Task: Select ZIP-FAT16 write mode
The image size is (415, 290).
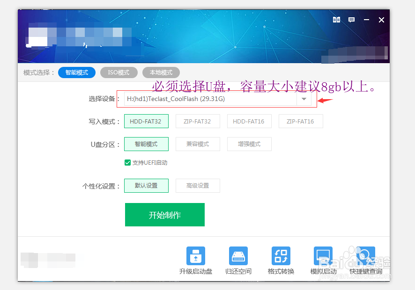Action: (x=301, y=121)
